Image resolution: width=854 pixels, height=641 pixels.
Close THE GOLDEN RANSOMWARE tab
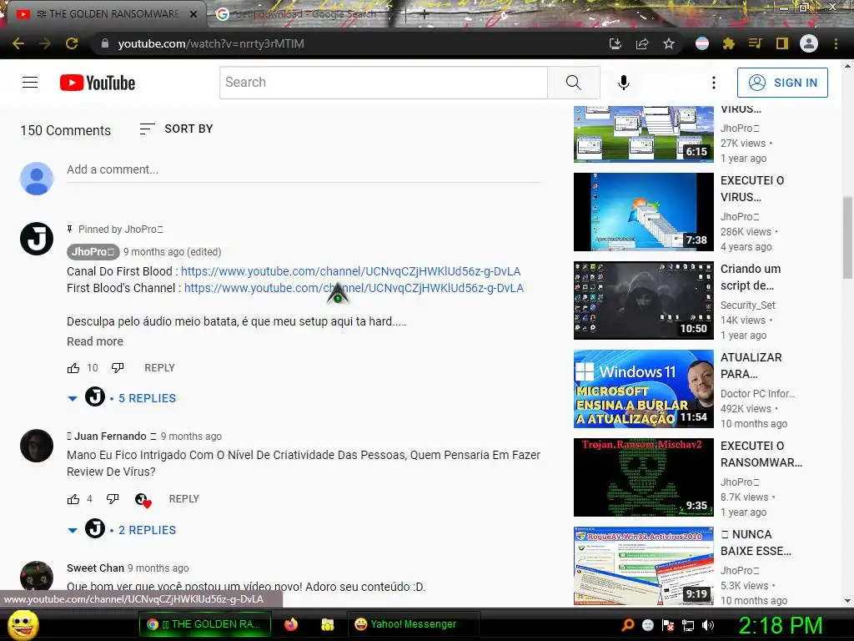[x=193, y=14]
